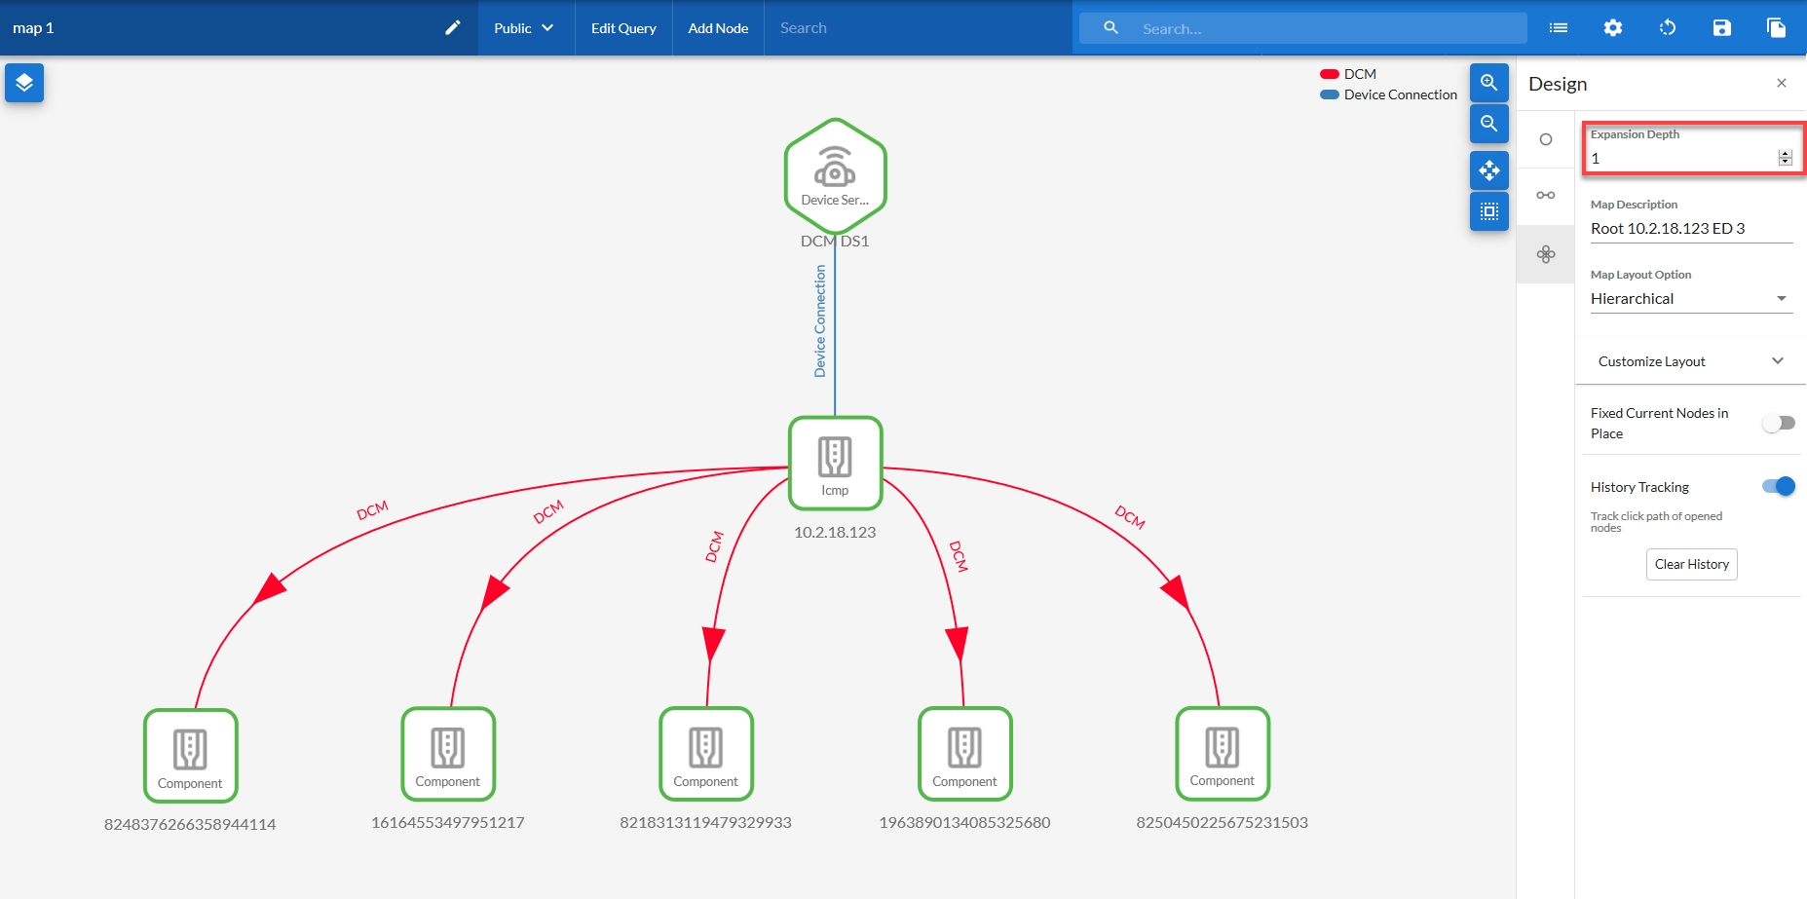
Task: Open the Public visibility dropdown
Action: (x=524, y=28)
